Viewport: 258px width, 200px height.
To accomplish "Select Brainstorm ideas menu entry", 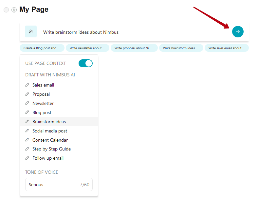I will pos(59,122).
